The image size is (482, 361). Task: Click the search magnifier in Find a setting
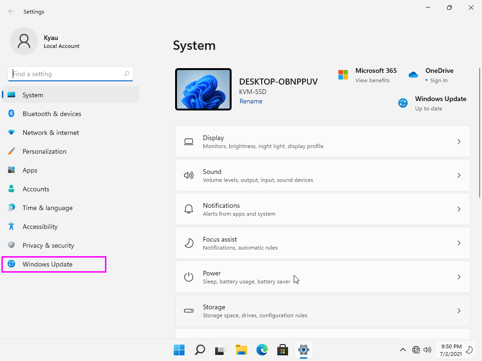pos(126,74)
